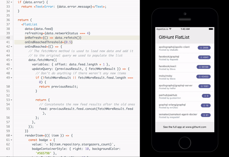Collapse the fold arrow at line 61
The height and width of the screenshot is (157, 229).
tap(11, 140)
